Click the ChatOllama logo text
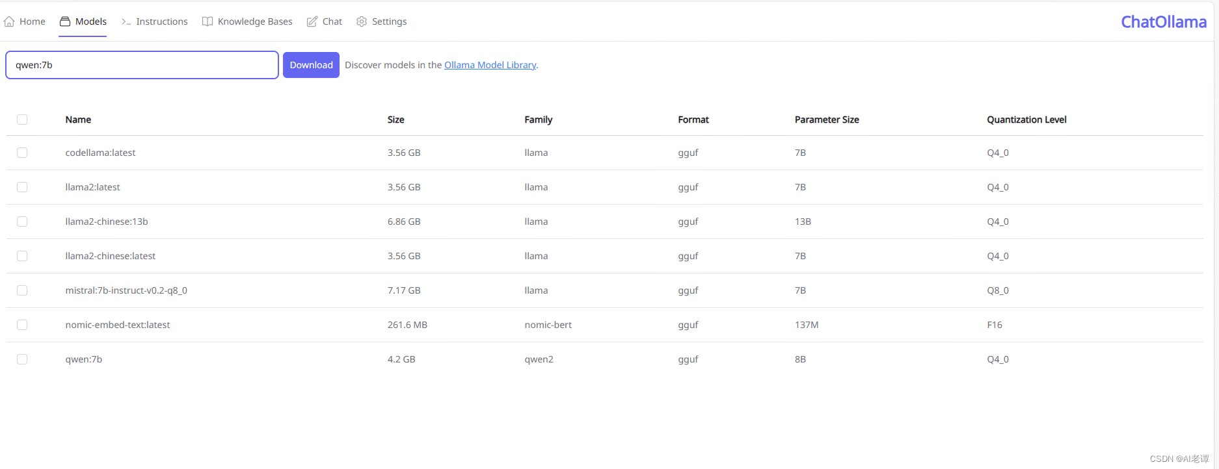1219x469 pixels. coord(1164,21)
